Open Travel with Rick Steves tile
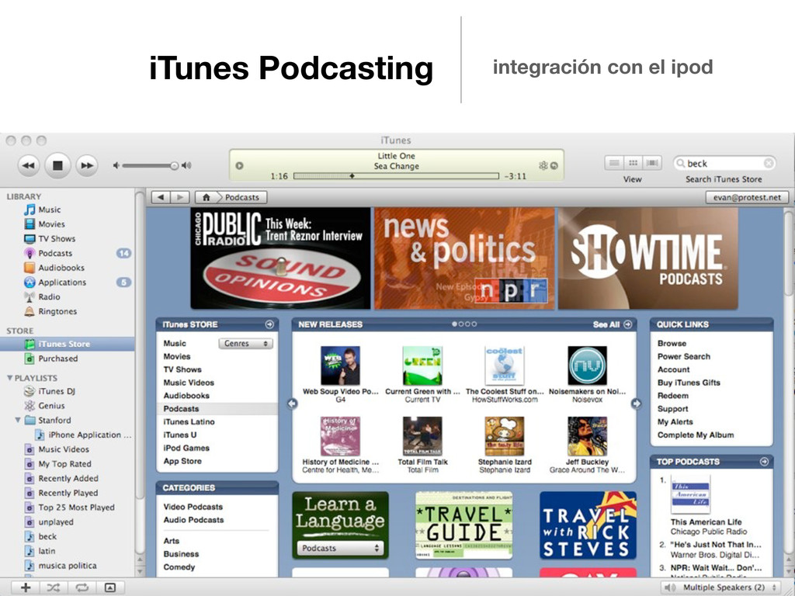The width and height of the screenshot is (795, 596). pos(588,525)
